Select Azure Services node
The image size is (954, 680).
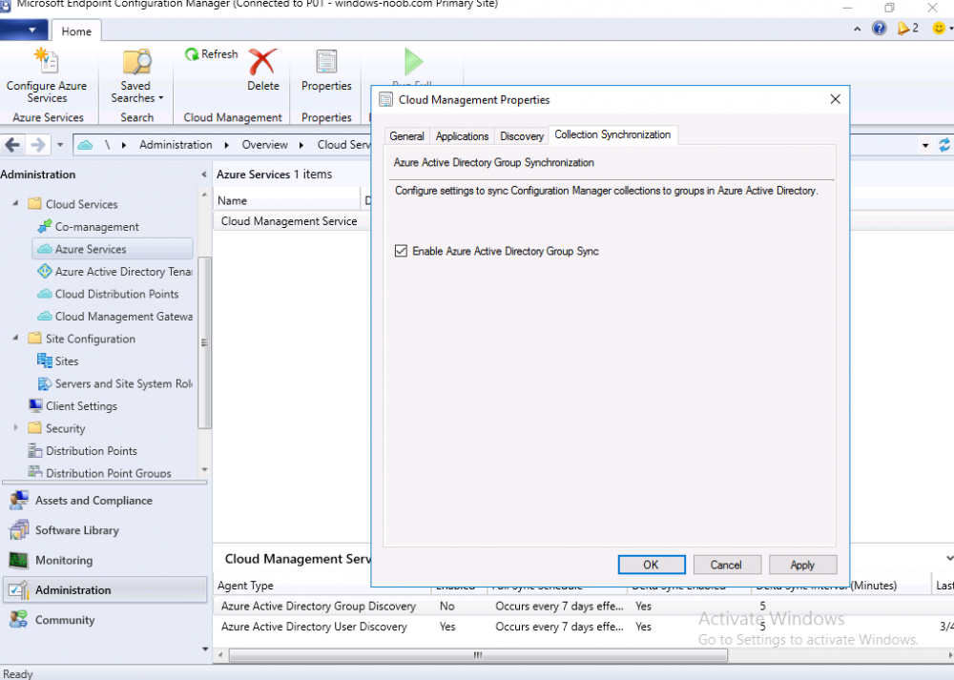click(113, 249)
